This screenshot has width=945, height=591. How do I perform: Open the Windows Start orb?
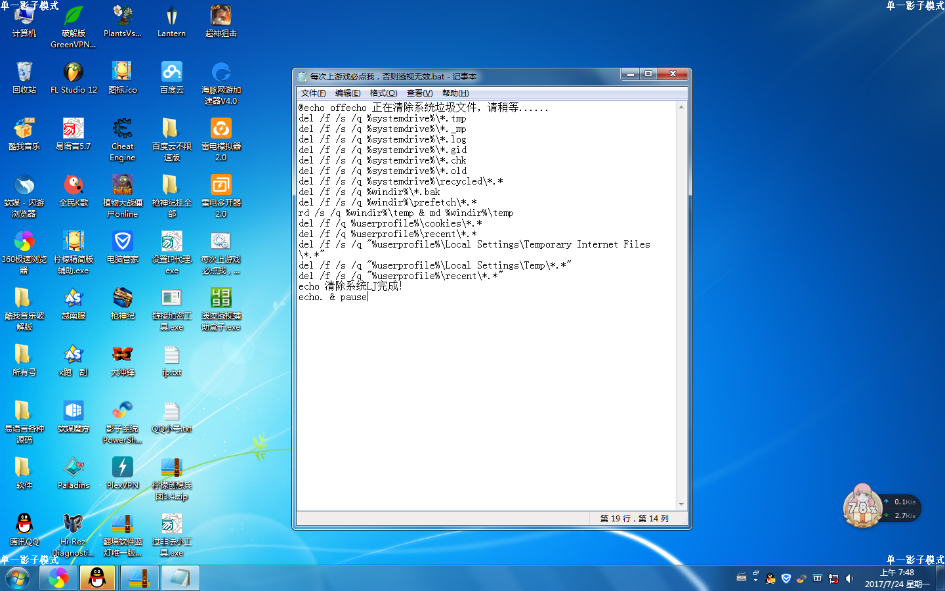tap(18, 579)
